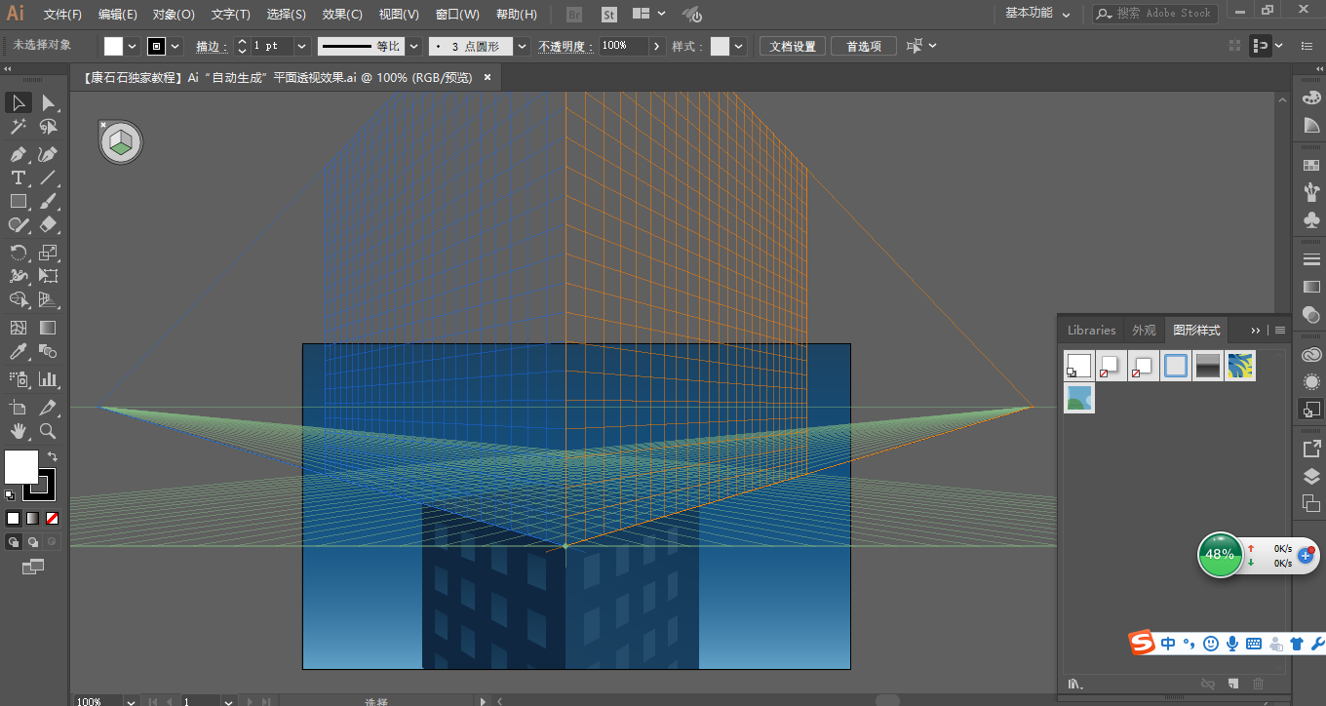The image size is (1326, 706).
Task: Click the opacity 100% input field
Action: (x=623, y=46)
